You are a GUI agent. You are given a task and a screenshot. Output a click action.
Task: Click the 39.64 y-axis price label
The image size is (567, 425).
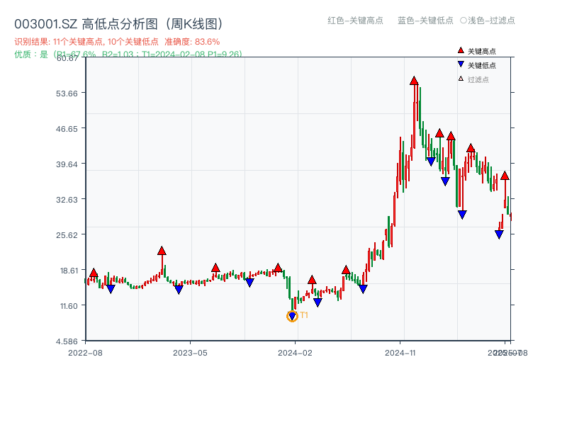(67, 164)
